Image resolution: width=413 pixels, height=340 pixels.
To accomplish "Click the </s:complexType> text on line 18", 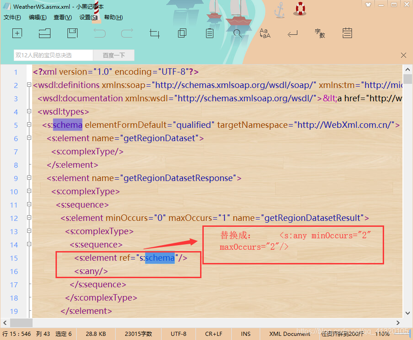I will pos(101,298).
